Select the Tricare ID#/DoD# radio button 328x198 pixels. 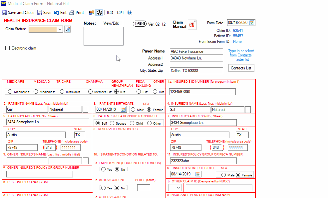62,92
